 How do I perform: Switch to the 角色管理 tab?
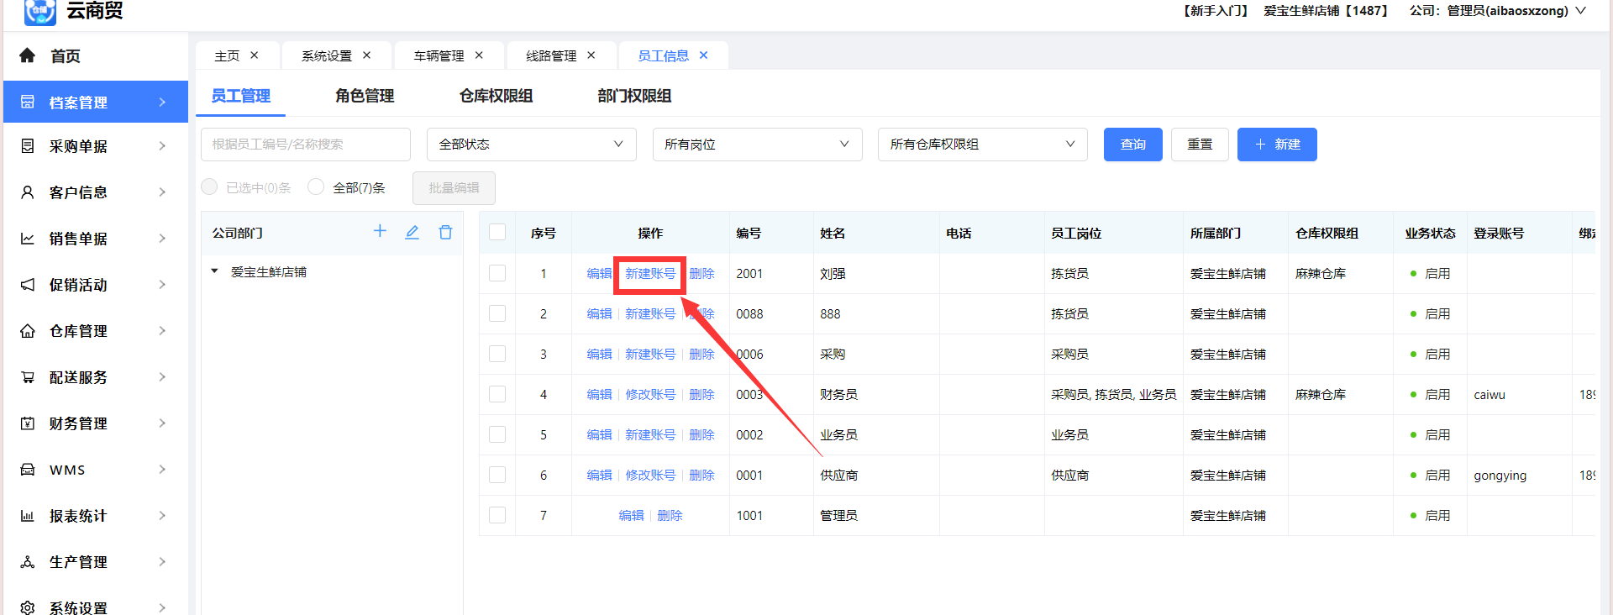[x=365, y=96]
